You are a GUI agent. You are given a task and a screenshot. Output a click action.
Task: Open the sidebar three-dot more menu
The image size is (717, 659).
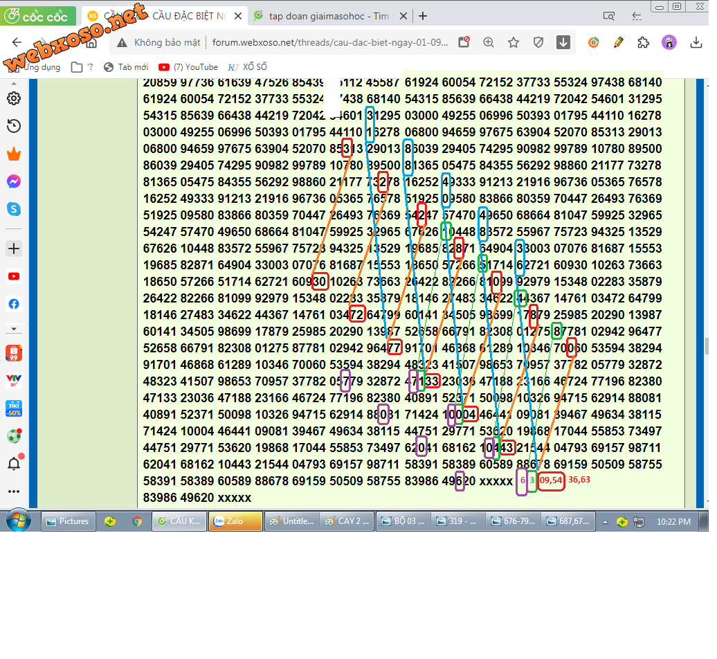pos(14,491)
